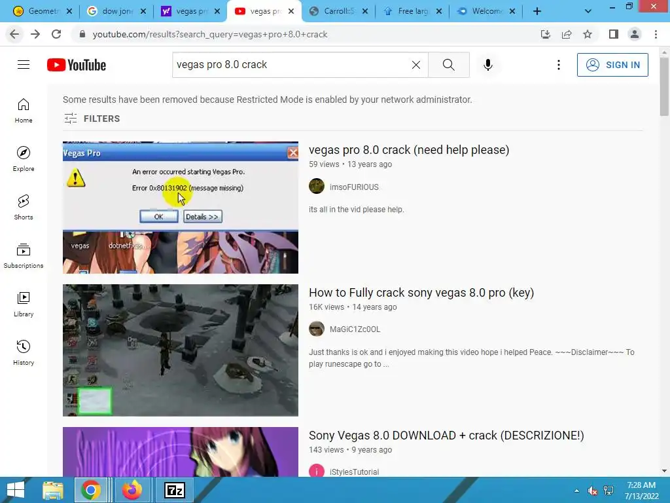
Task: Open Chrome profile avatar
Action: tap(635, 34)
